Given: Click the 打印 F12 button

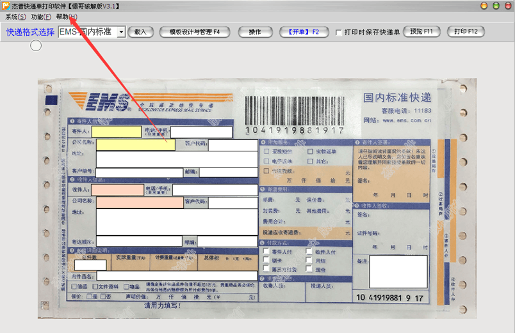Looking at the screenshot, I should (x=466, y=31).
